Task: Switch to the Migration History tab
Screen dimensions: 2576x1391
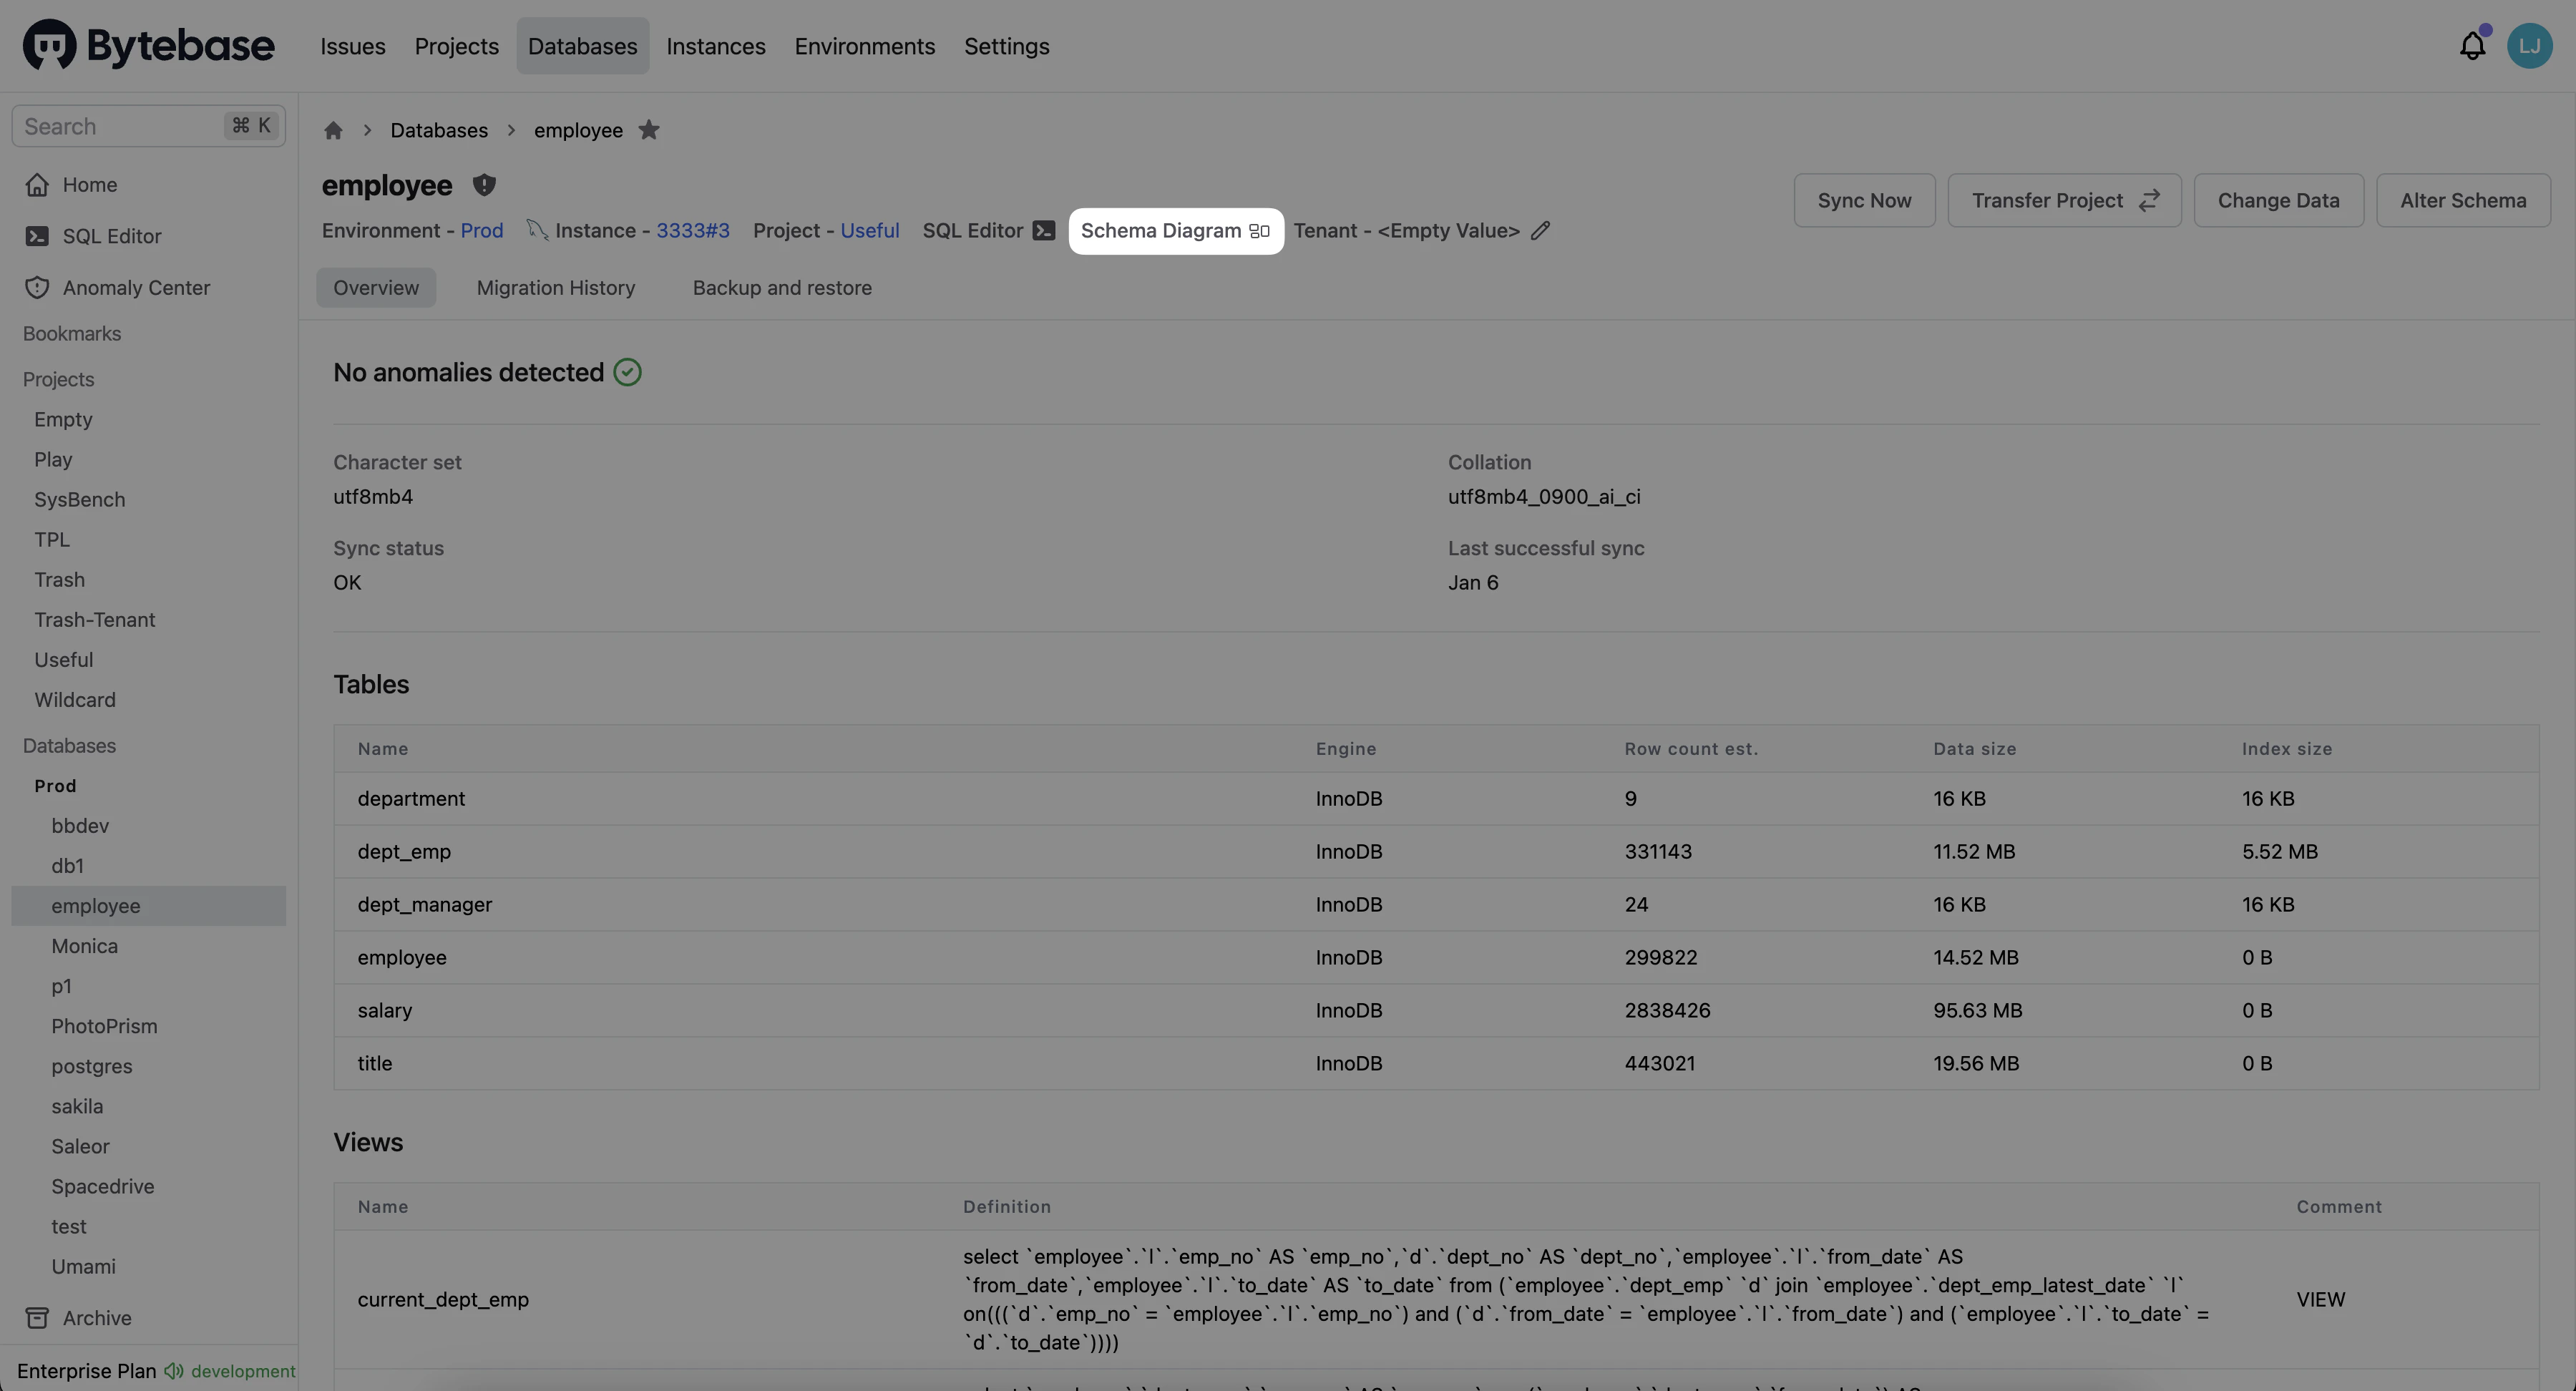Action: click(x=556, y=287)
